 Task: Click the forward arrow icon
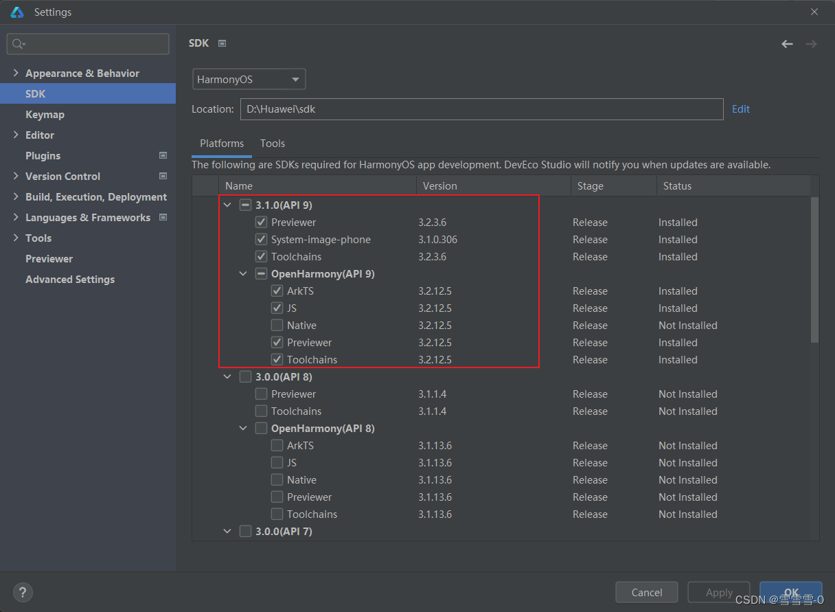click(811, 44)
